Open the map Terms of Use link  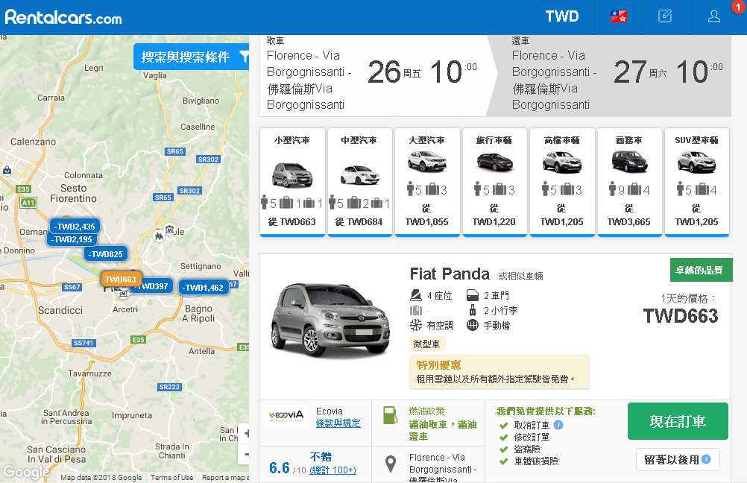click(172, 477)
